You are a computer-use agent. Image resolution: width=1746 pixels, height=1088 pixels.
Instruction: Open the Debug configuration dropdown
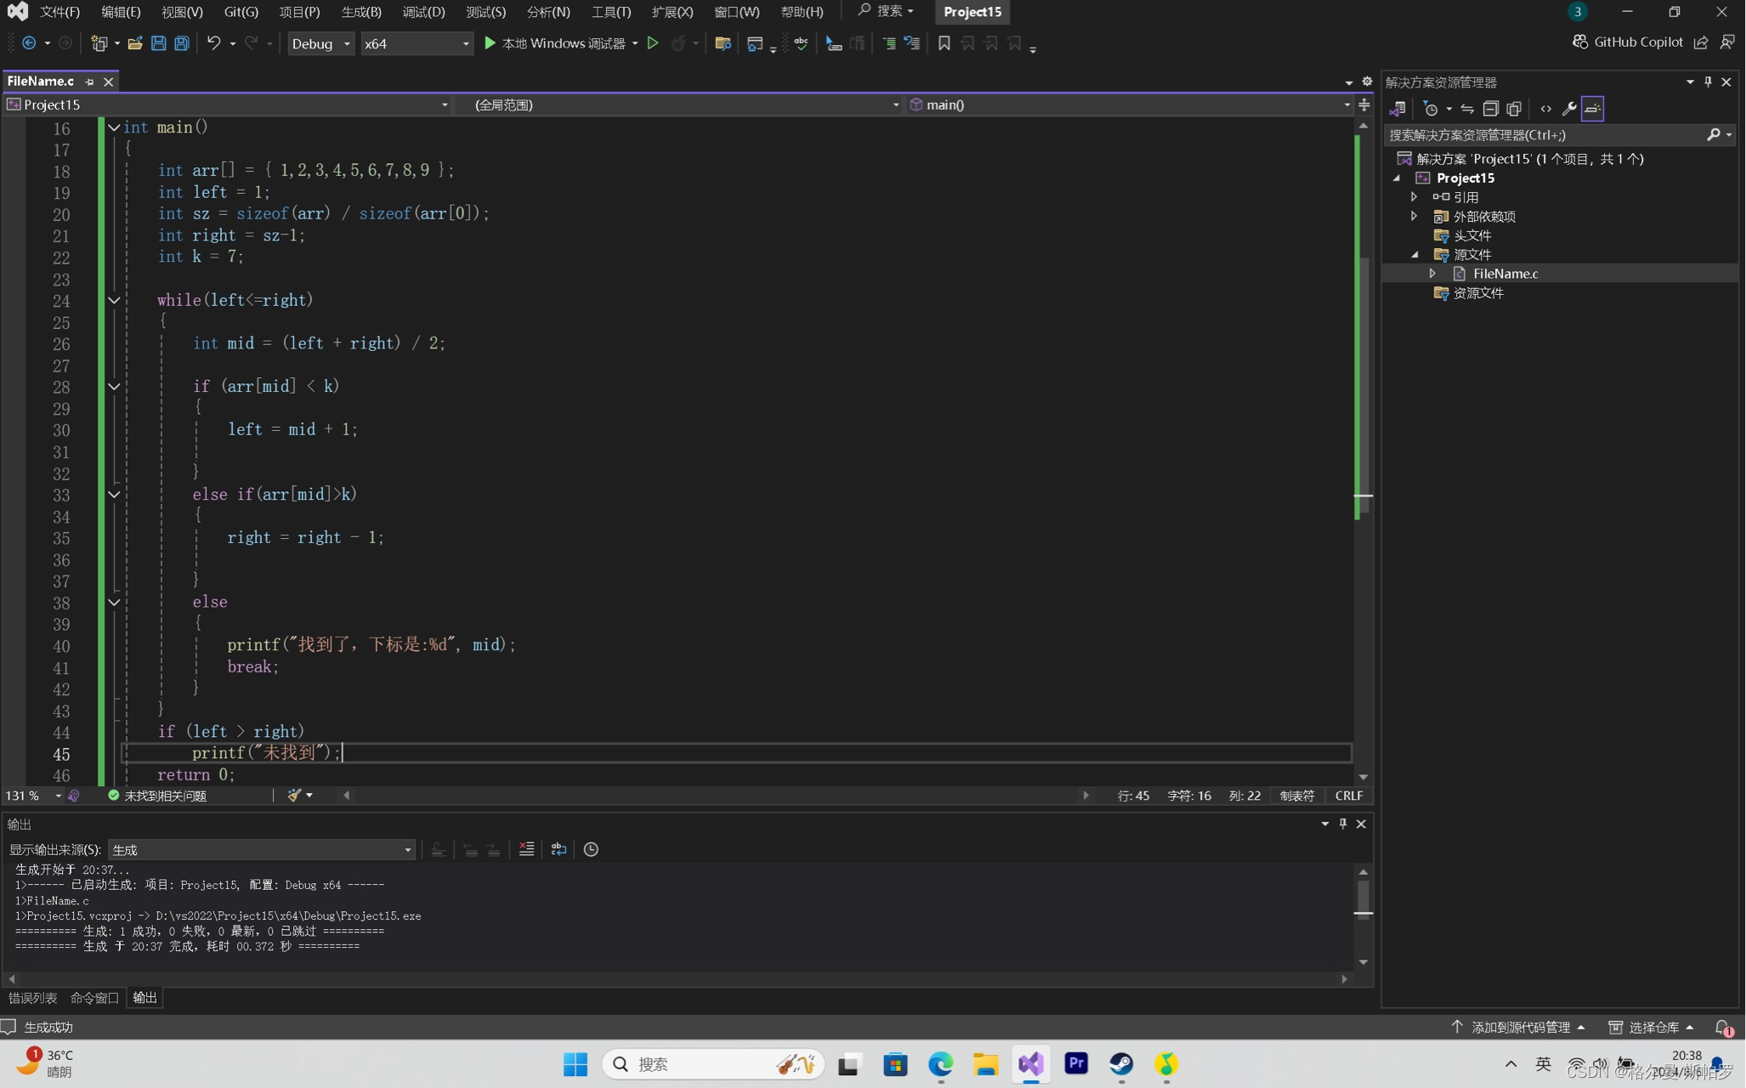click(x=320, y=43)
